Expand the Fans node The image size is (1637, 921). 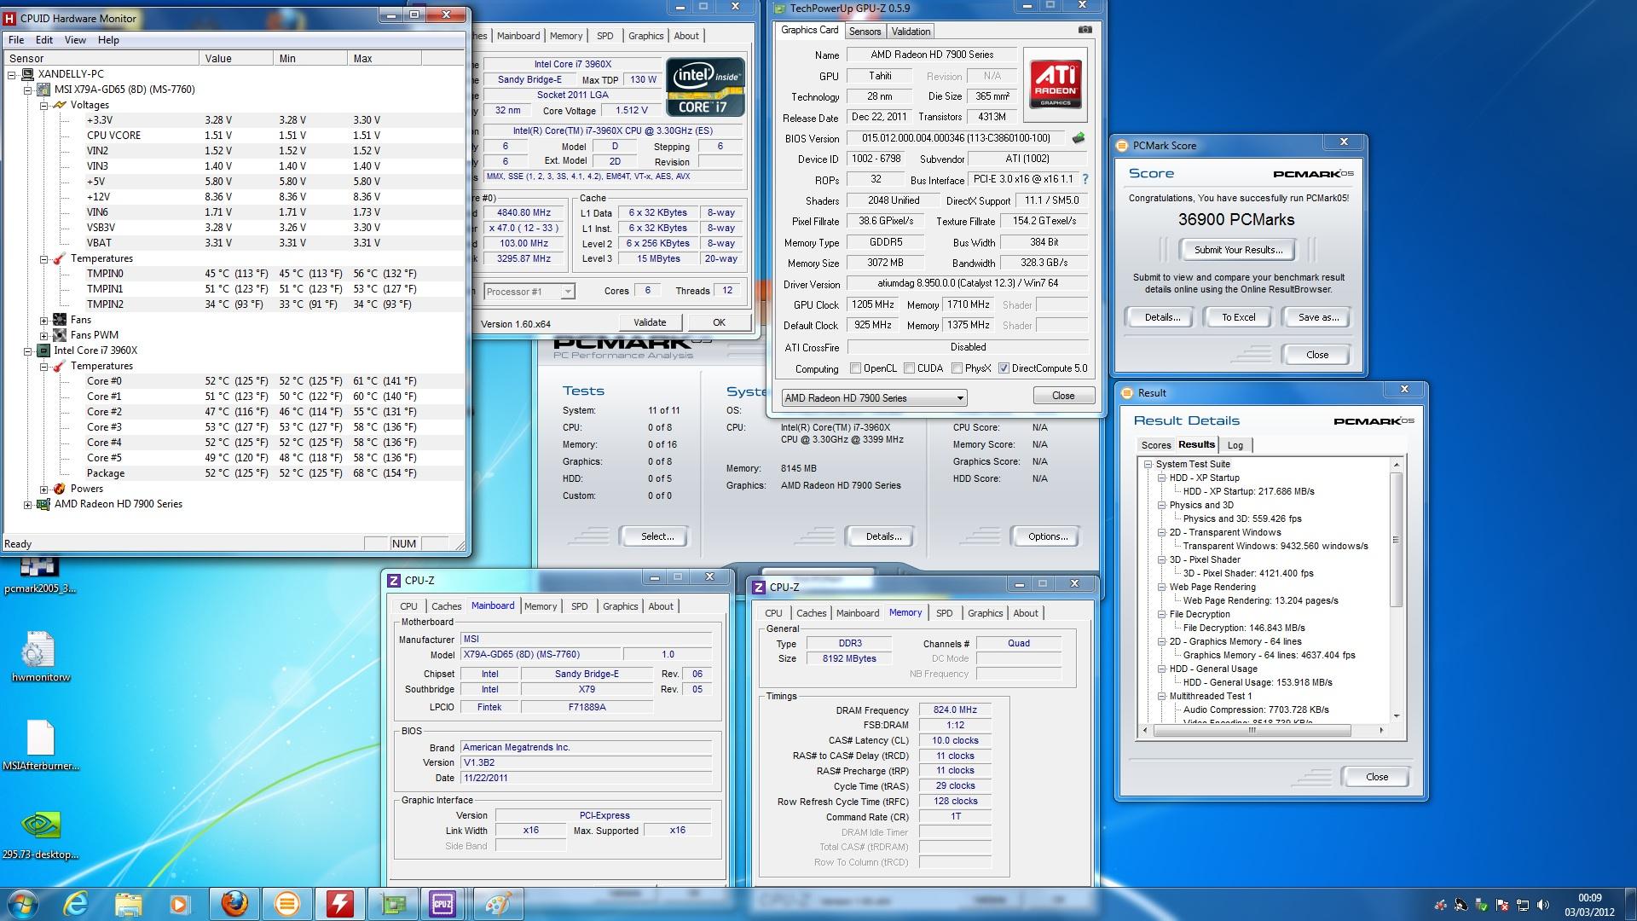coord(44,320)
